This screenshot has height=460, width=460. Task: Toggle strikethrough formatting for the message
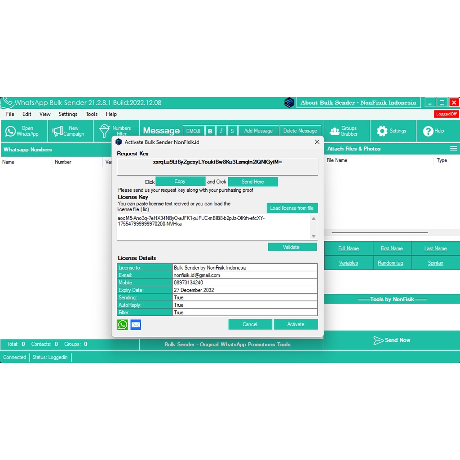tap(232, 131)
